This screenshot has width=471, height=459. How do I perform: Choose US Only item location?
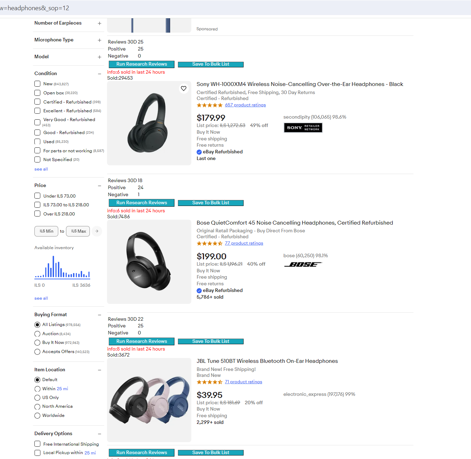38,398
